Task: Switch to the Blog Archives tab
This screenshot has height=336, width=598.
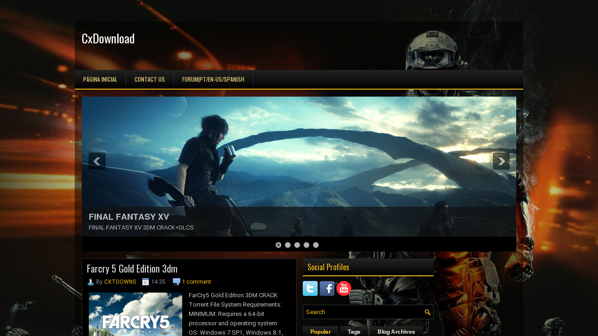Action: point(396,331)
